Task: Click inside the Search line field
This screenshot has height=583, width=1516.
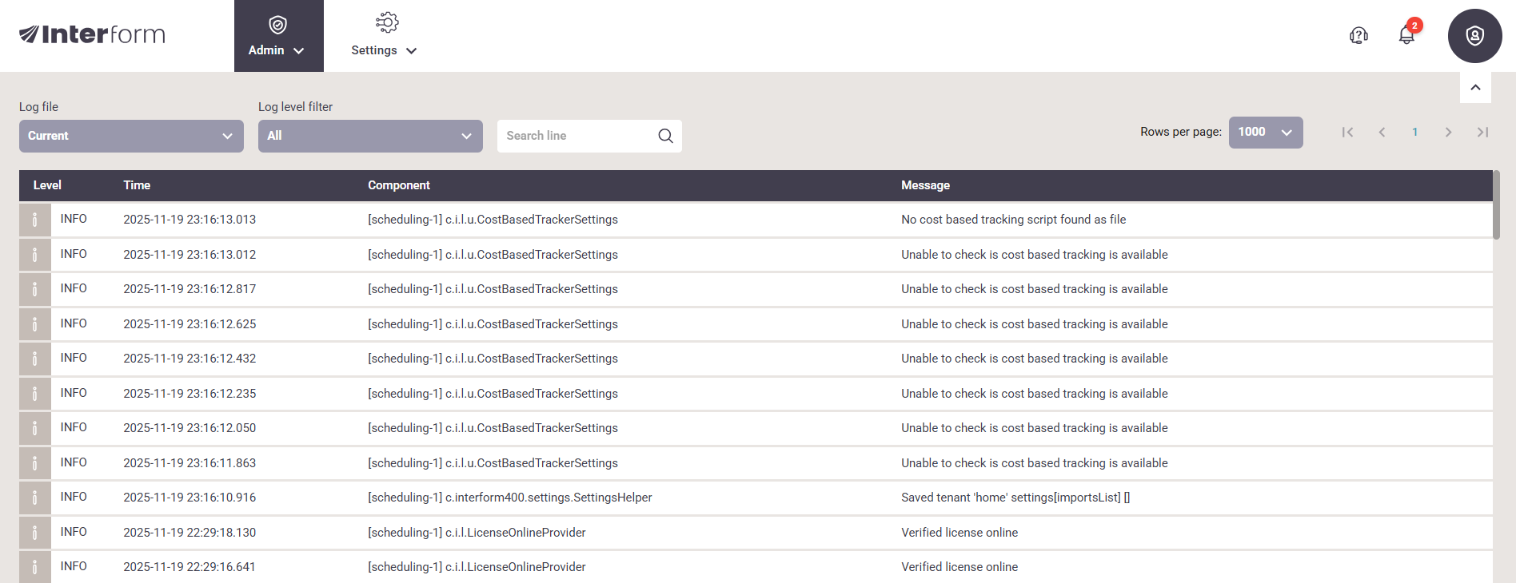Action: coord(576,136)
